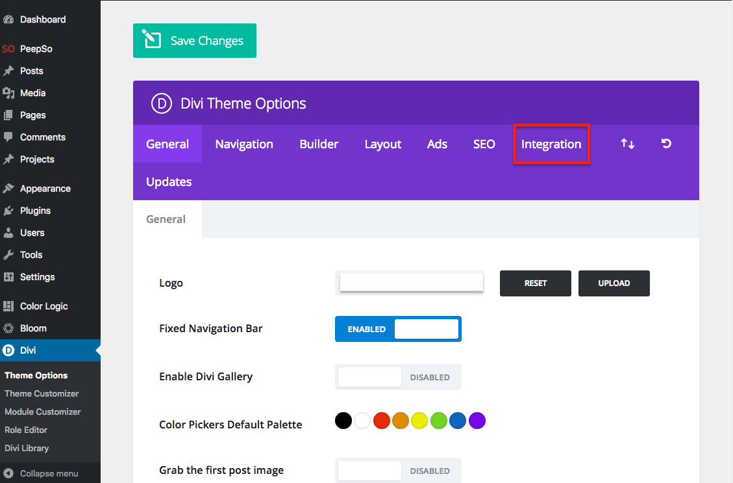Open the Integration tab
This screenshot has width=733, height=483.
551,144
